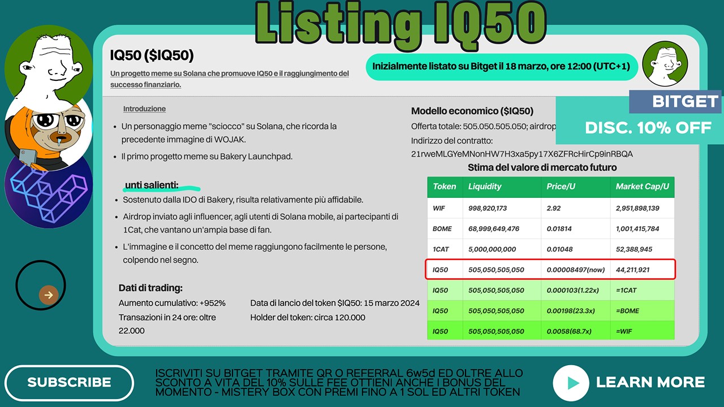Screen dimensions: 724x407
Task: Click the DISC. 10% OFF banner
Action: [x=648, y=128]
